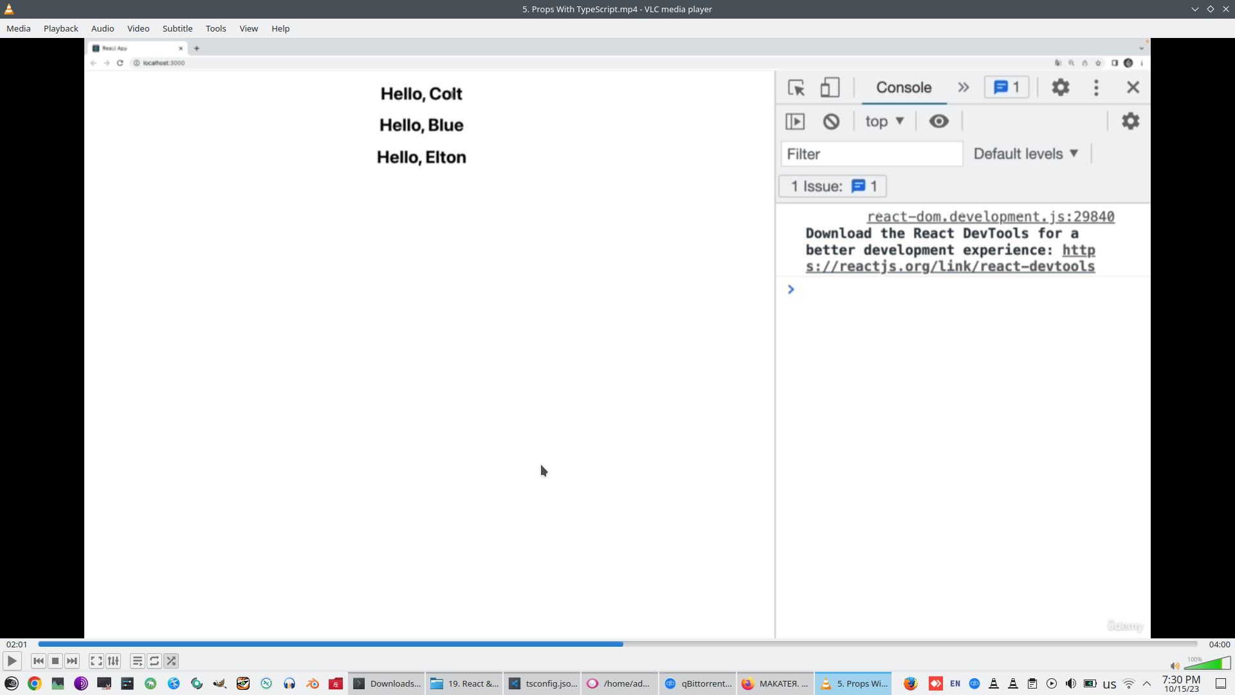The height and width of the screenshot is (695, 1235).
Task: Open extended settings (equalizer) dialog
Action: click(113, 661)
